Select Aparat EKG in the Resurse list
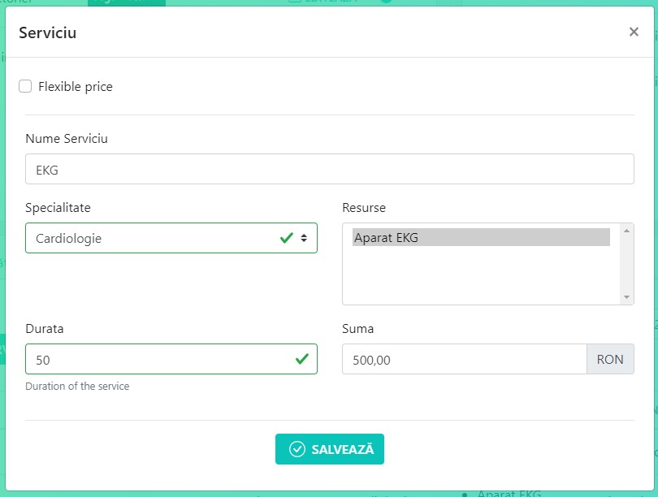 pyautogui.click(x=481, y=238)
